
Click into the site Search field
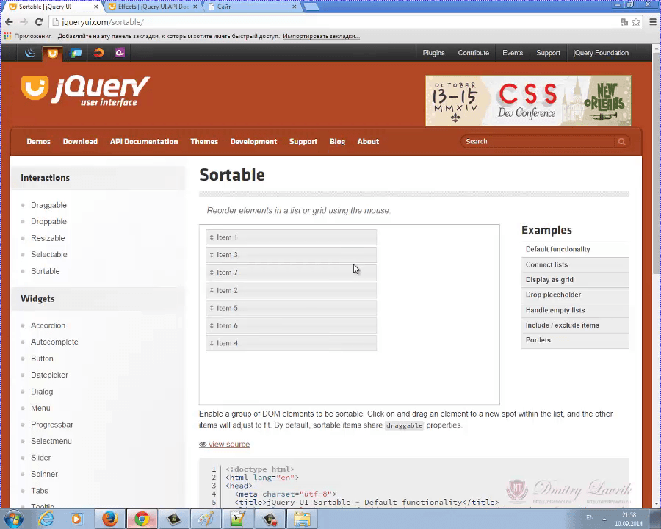[x=539, y=141]
